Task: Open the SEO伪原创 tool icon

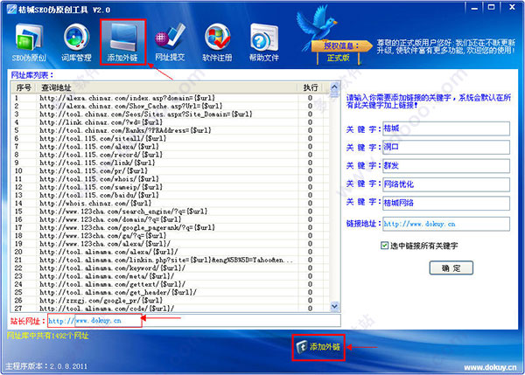Action: click(x=29, y=43)
